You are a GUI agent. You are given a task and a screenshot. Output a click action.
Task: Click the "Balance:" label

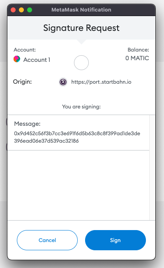[138, 50]
